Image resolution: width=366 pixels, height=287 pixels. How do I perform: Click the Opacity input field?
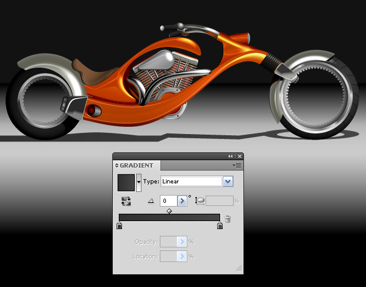point(168,242)
